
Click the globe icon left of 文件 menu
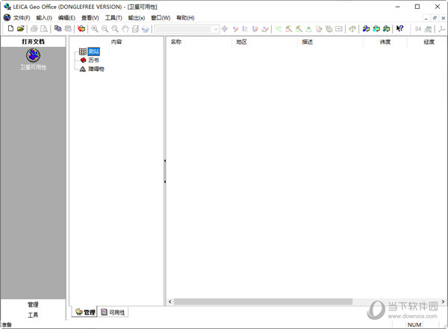[7, 18]
